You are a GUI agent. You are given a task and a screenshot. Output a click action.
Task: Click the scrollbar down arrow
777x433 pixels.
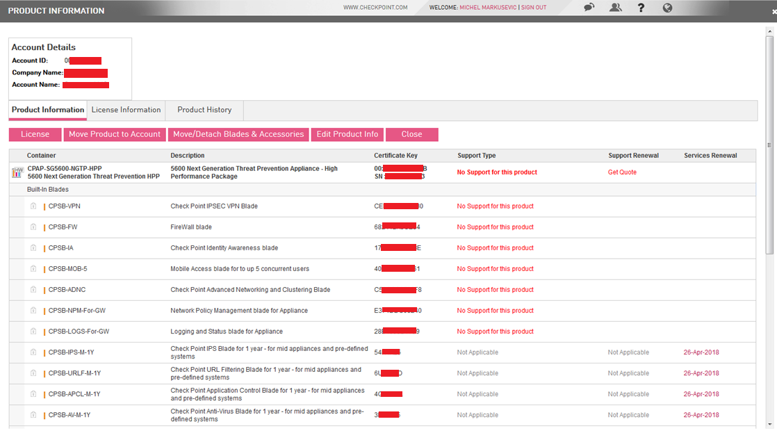click(769, 425)
